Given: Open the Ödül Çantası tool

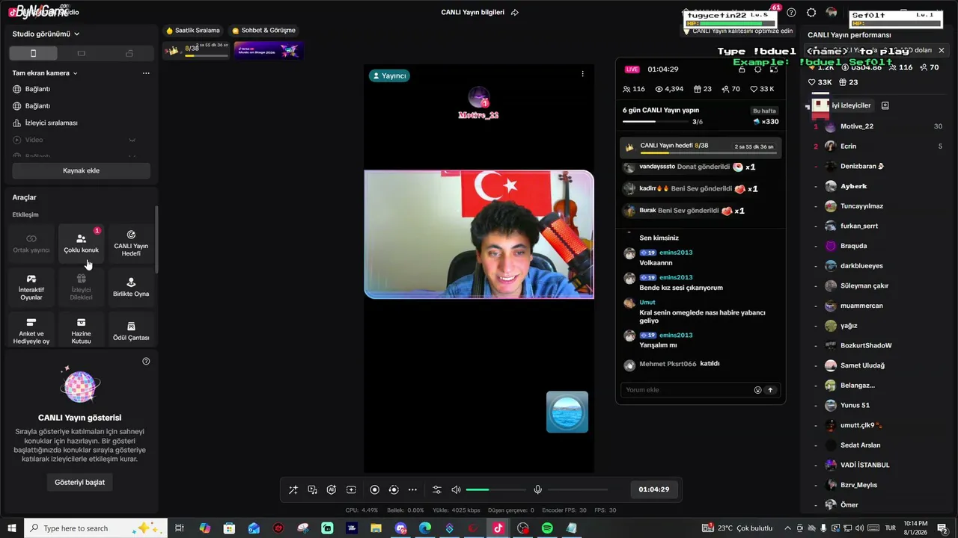Looking at the screenshot, I should point(131,332).
